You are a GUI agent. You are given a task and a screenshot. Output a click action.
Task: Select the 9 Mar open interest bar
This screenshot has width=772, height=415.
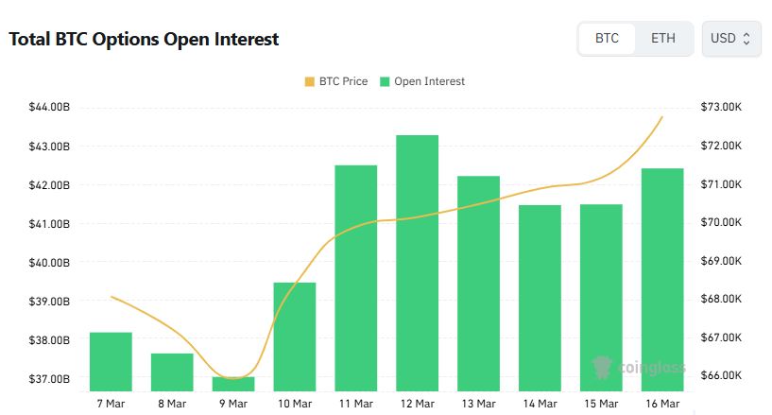(x=233, y=384)
